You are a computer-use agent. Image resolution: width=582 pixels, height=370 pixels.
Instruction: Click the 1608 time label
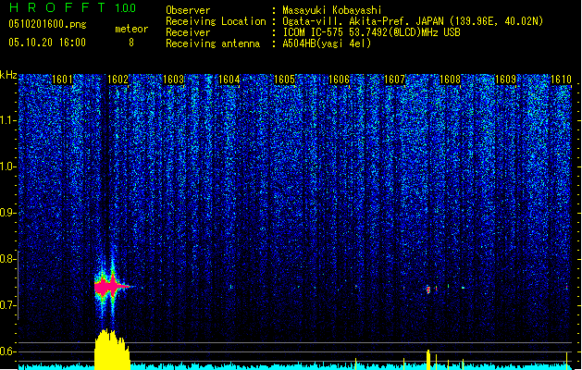(451, 80)
